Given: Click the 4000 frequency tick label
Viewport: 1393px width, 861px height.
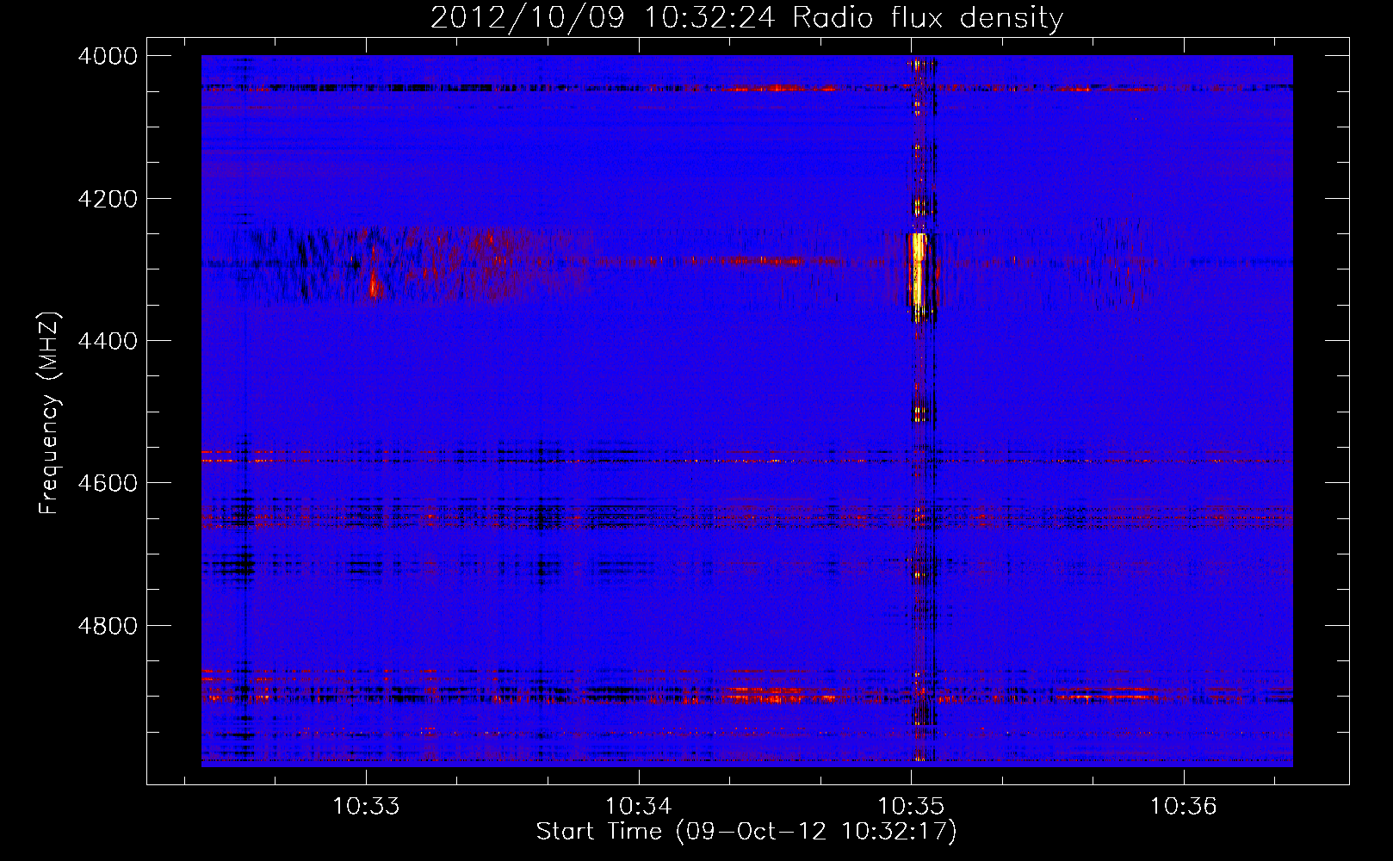Looking at the screenshot, I should point(108,56).
